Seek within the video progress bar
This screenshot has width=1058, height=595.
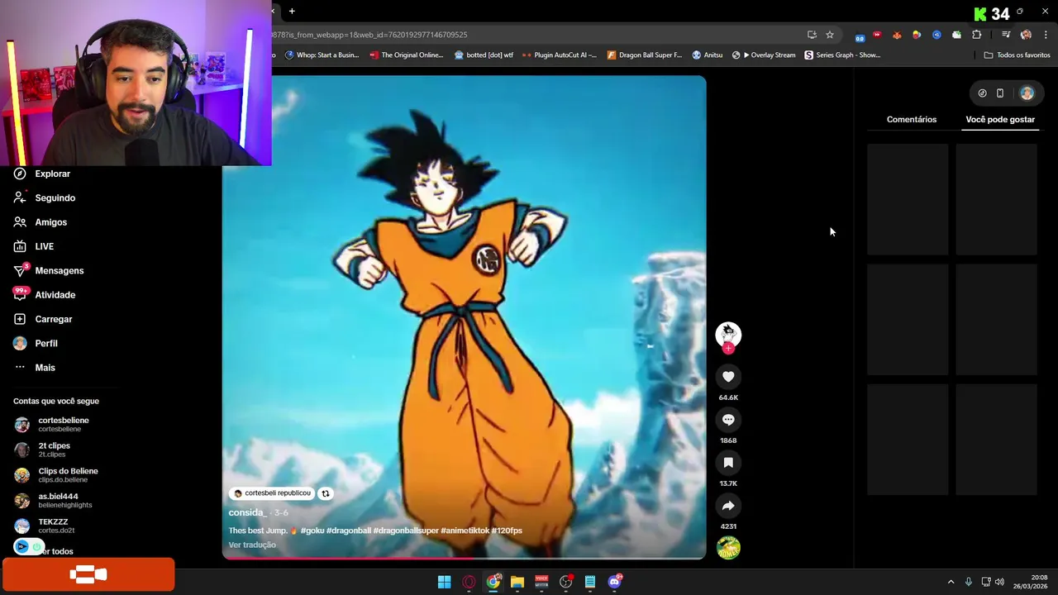464,559
